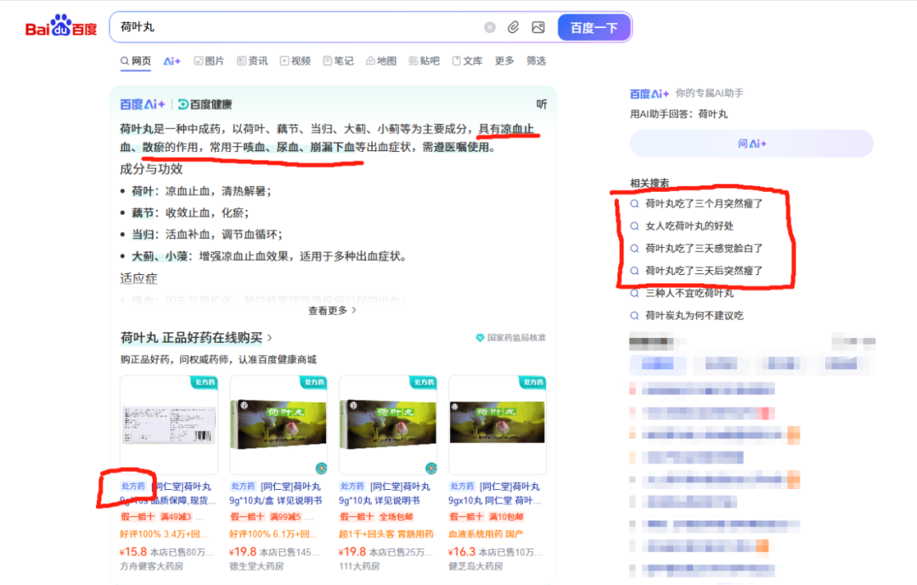Click the Baidu logo
Image resolution: width=917 pixels, height=585 pixels.
pos(61,26)
